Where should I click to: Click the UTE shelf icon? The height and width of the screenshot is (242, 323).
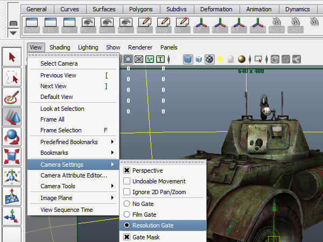tap(50, 25)
